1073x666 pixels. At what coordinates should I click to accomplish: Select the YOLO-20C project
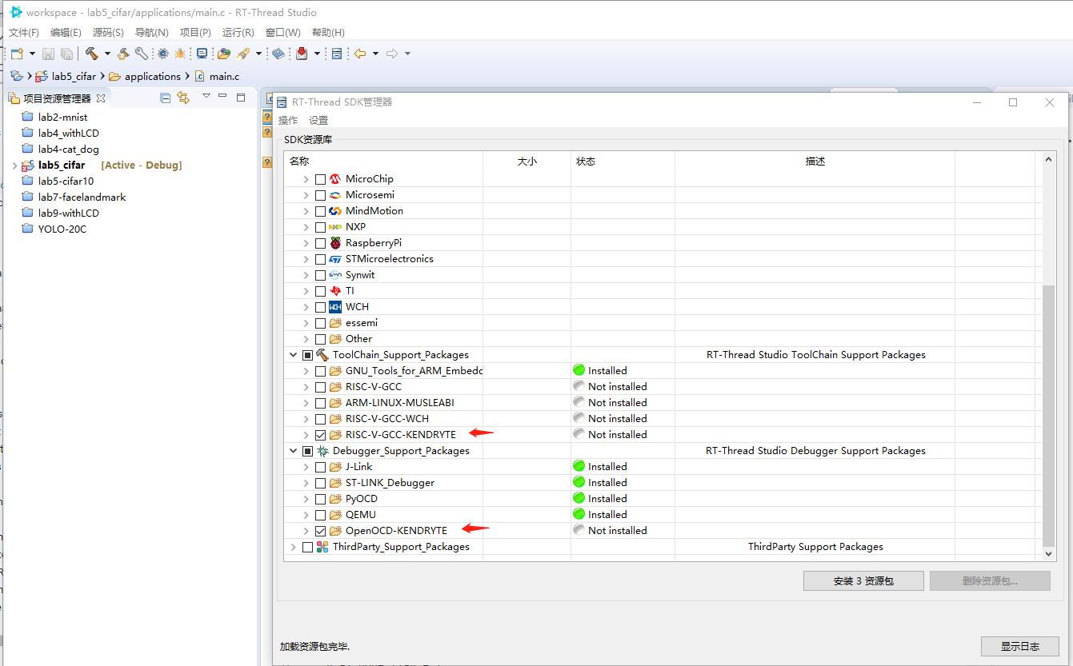(62, 229)
